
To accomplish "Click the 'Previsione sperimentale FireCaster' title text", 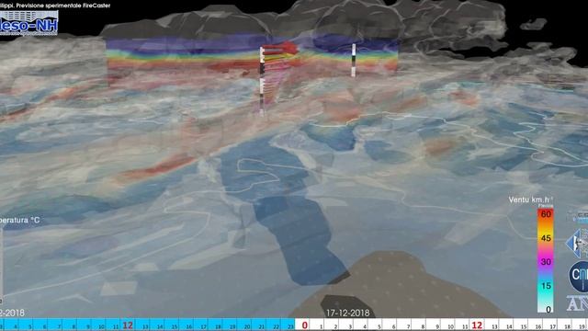I will (x=63, y=6).
